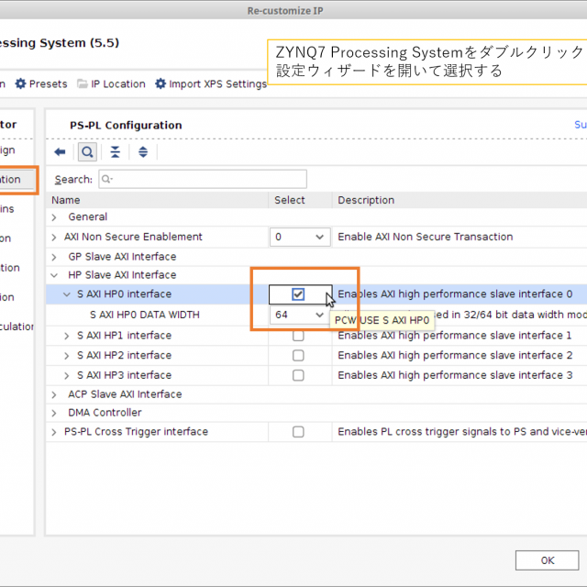587x587 pixels.
Task: Uncheck the S AXI HP0 interface checkbox
Action: click(x=298, y=294)
